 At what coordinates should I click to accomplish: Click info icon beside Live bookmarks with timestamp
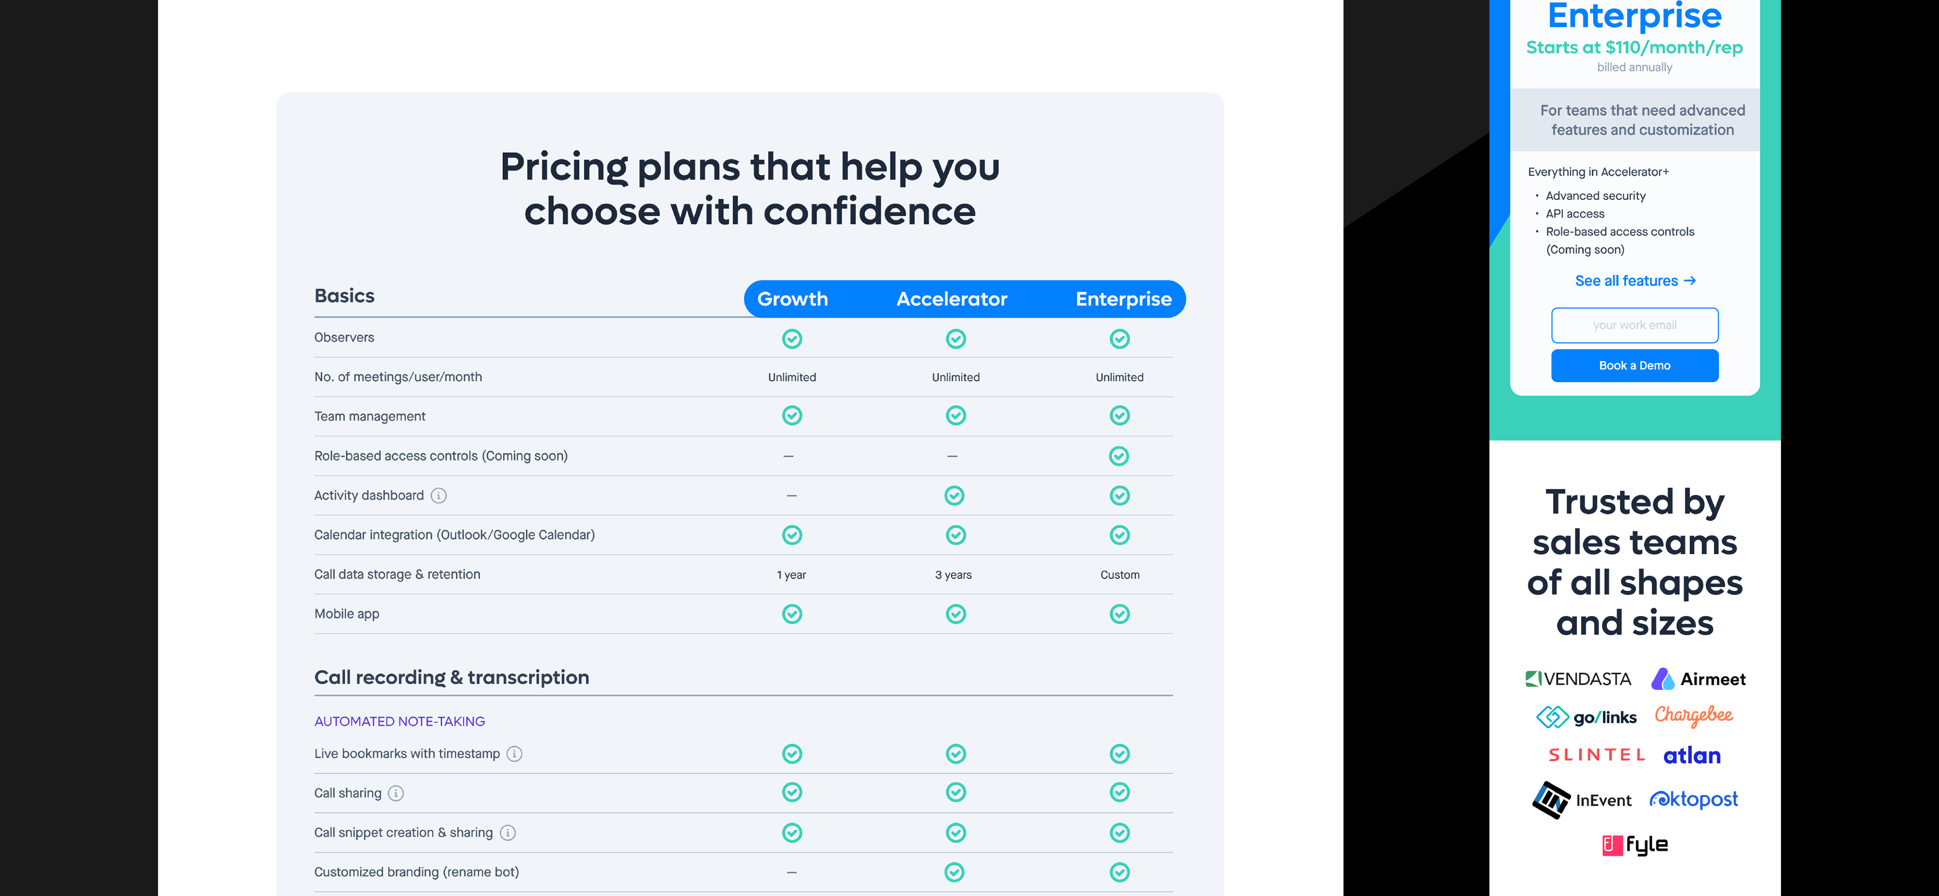514,754
